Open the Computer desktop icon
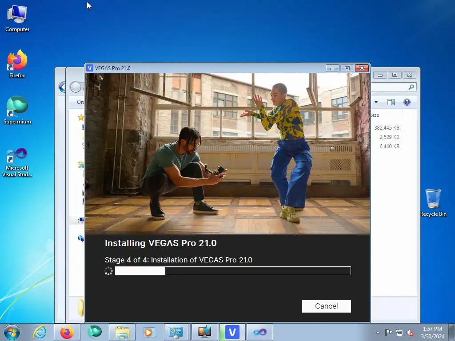The height and width of the screenshot is (341, 455). tap(17, 19)
